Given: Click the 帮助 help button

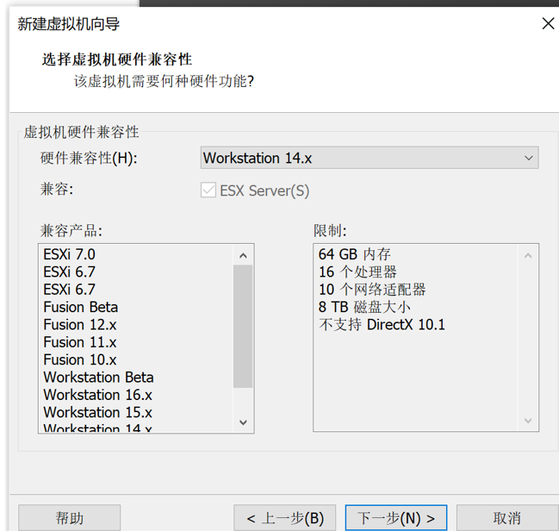Looking at the screenshot, I should [69, 518].
